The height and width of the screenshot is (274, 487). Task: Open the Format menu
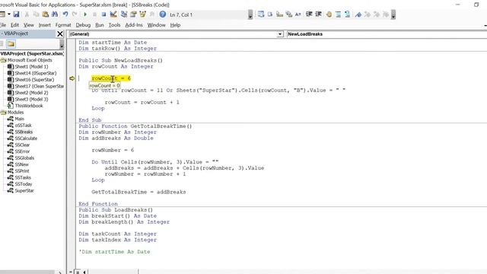(x=63, y=25)
